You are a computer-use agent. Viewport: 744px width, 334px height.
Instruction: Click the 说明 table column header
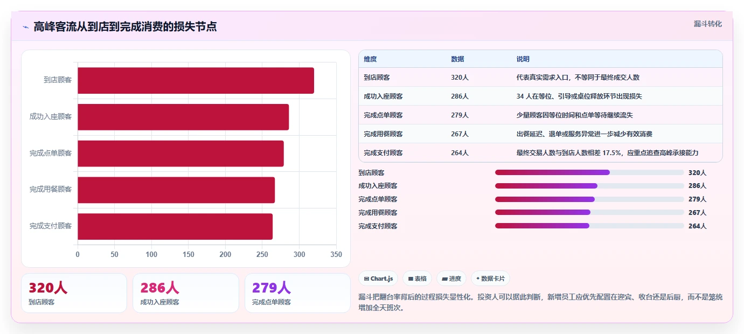point(523,59)
